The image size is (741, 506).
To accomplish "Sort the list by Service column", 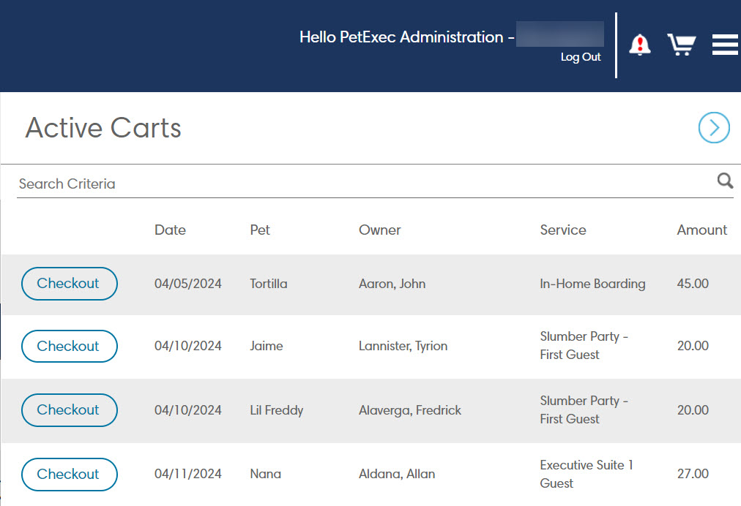I will [562, 230].
